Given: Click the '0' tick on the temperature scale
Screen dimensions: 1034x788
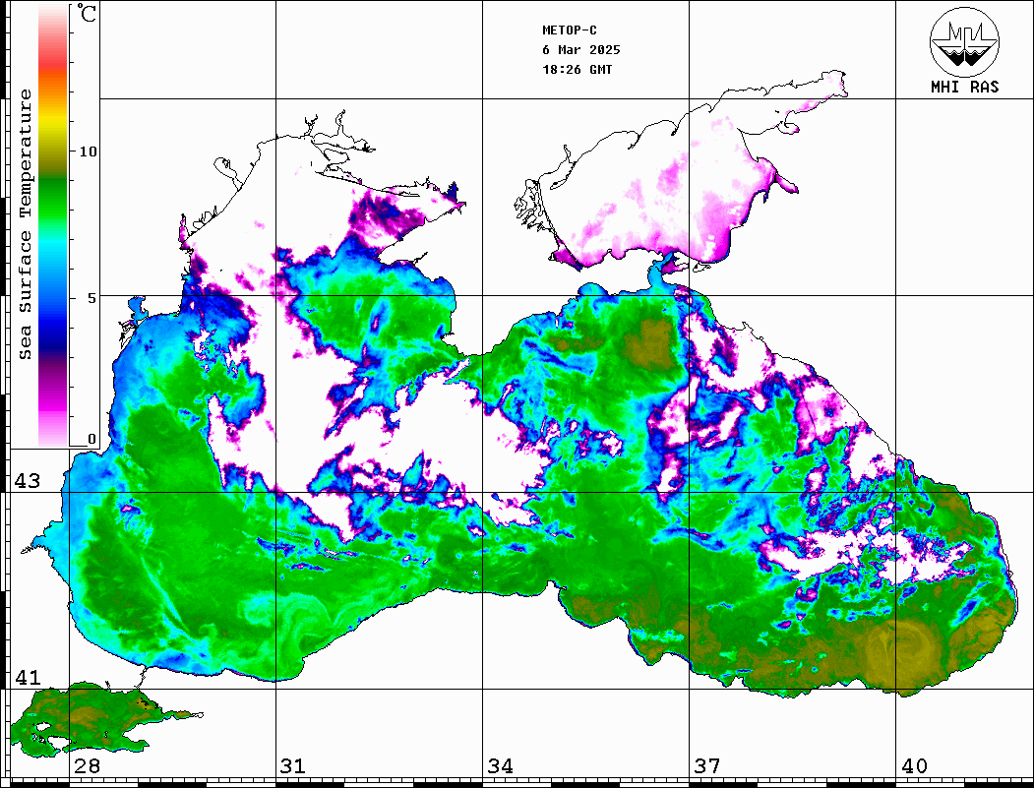Looking at the screenshot, I should 91,439.
